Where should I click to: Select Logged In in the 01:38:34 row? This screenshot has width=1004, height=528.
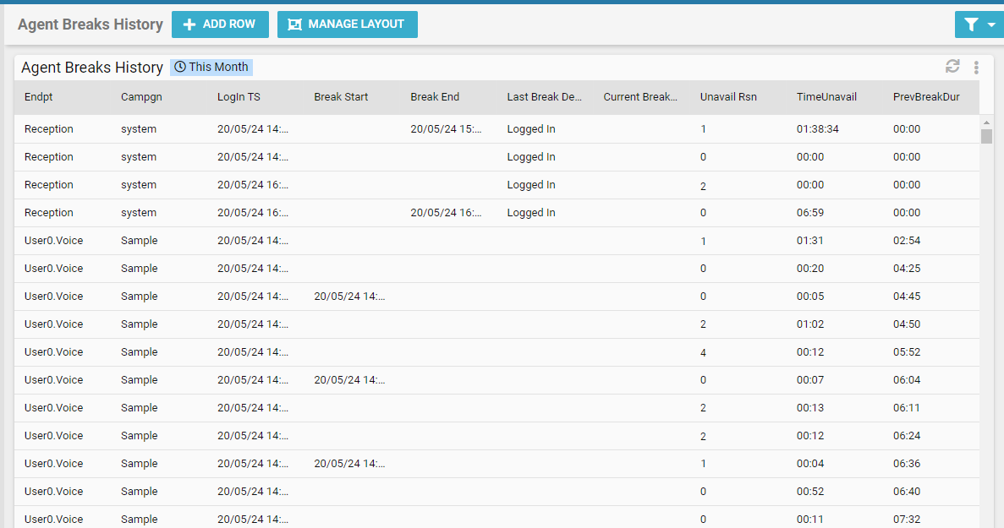(x=531, y=129)
